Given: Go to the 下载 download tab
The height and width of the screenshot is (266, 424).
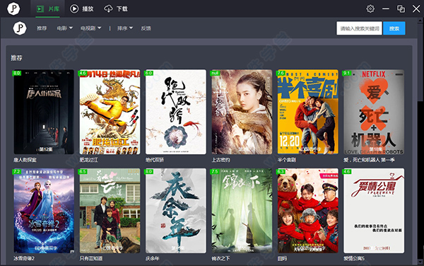Looking at the screenshot, I should (x=116, y=9).
